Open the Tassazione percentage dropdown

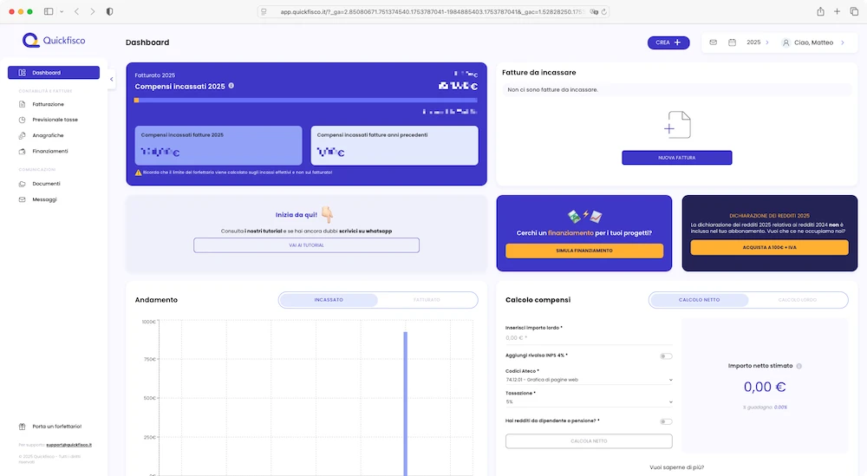tap(589, 402)
